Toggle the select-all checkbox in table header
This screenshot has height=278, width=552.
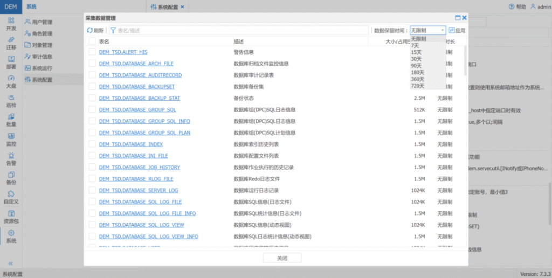[x=92, y=41]
